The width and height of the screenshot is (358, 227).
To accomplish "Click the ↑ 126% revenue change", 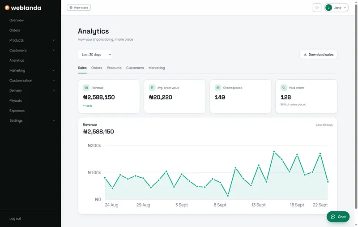I will pos(87,106).
